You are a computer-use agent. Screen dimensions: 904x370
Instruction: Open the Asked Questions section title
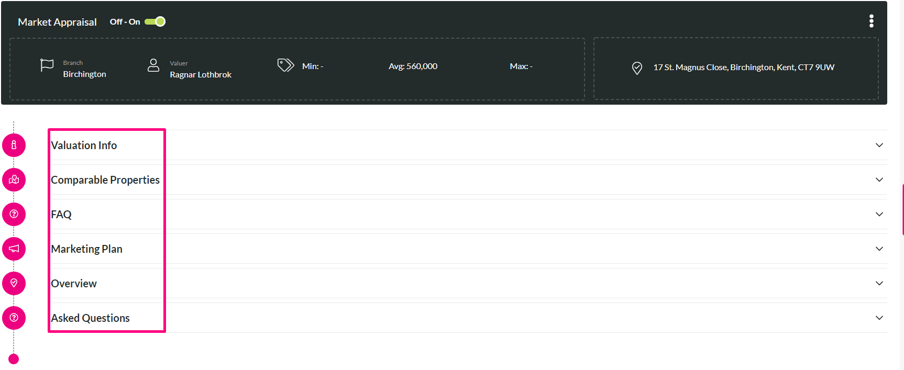pos(90,318)
